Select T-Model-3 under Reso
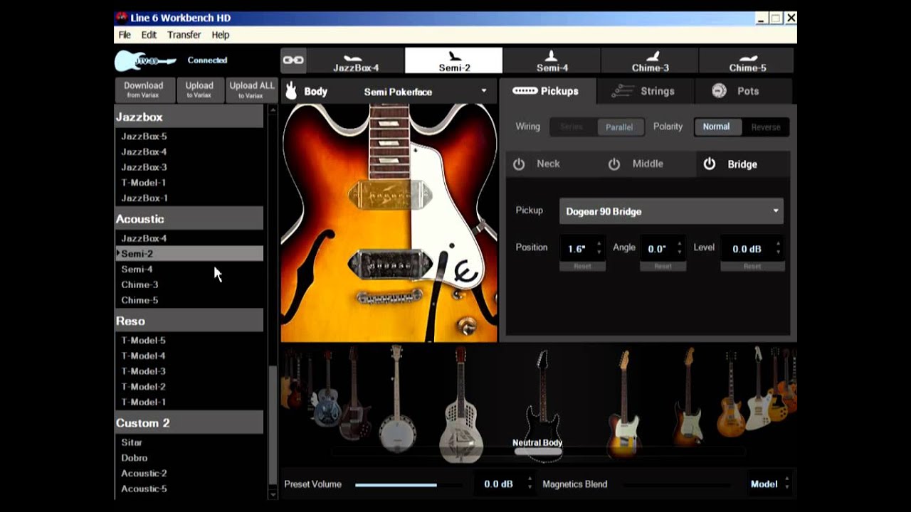Viewport: 911px width, 512px height. click(189, 371)
